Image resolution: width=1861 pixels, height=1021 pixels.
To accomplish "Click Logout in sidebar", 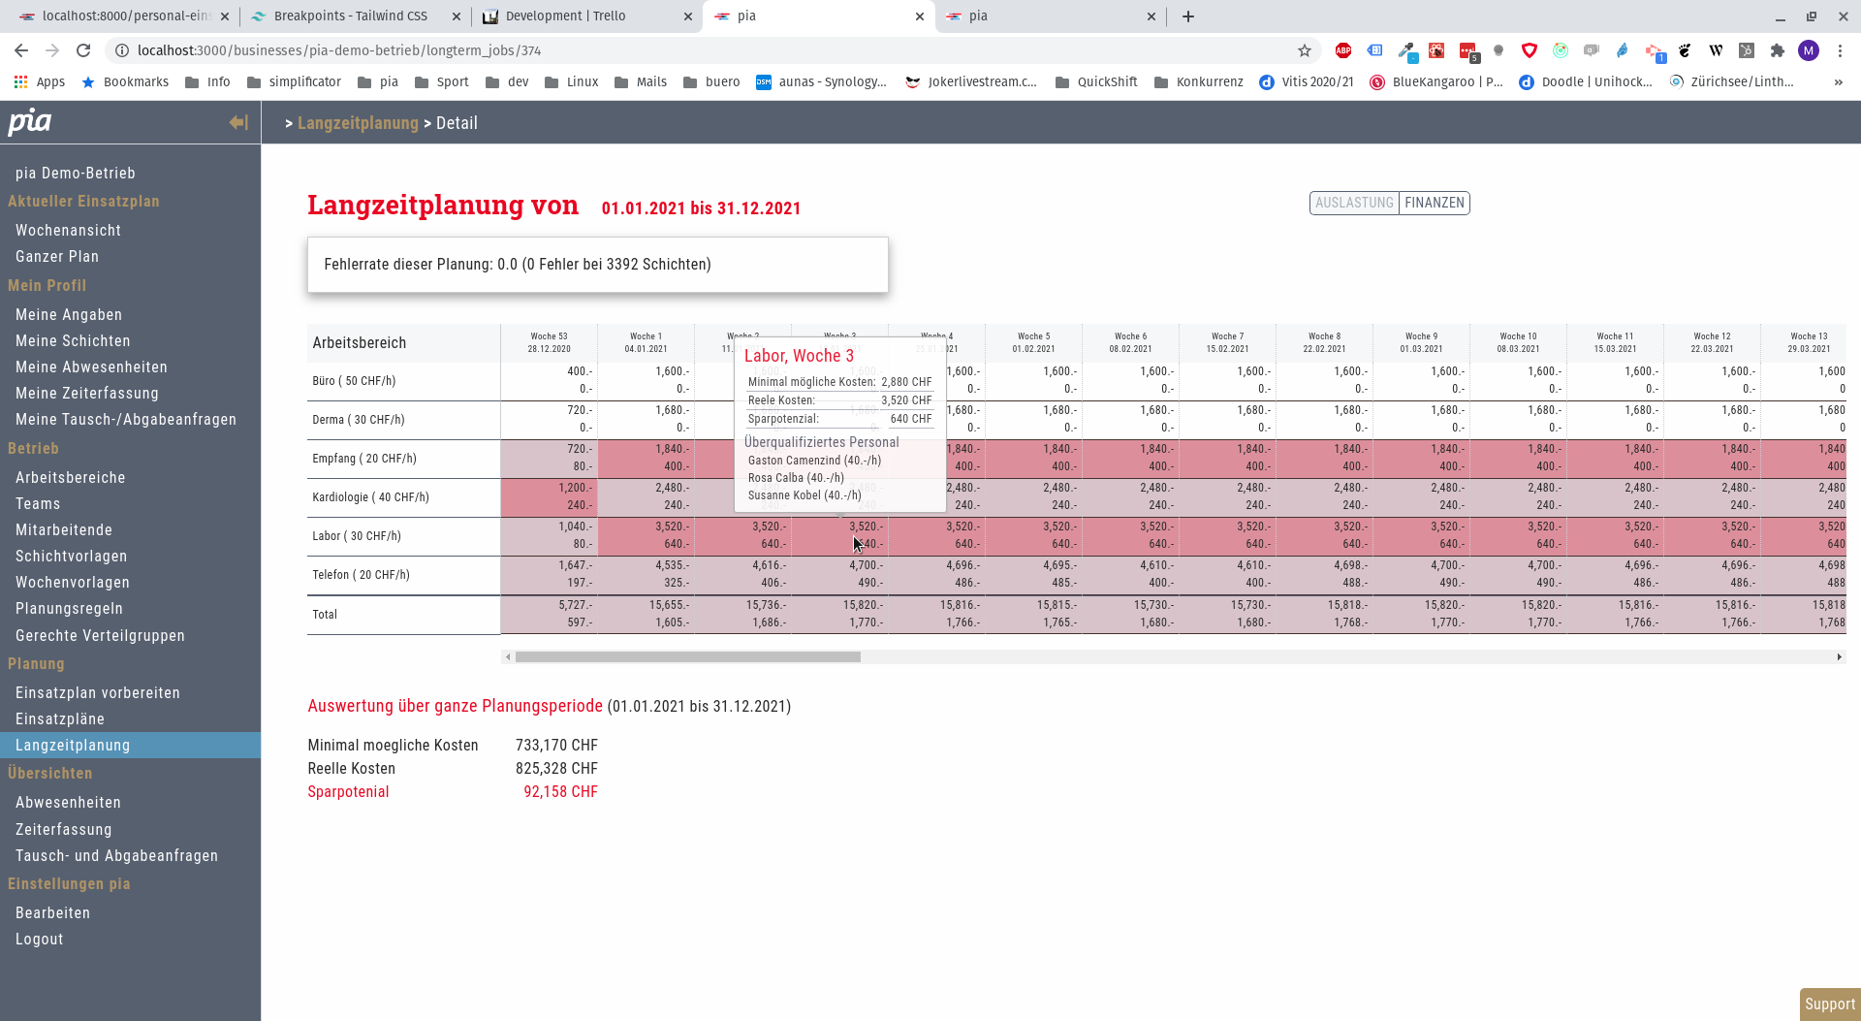I will coord(40,940).
